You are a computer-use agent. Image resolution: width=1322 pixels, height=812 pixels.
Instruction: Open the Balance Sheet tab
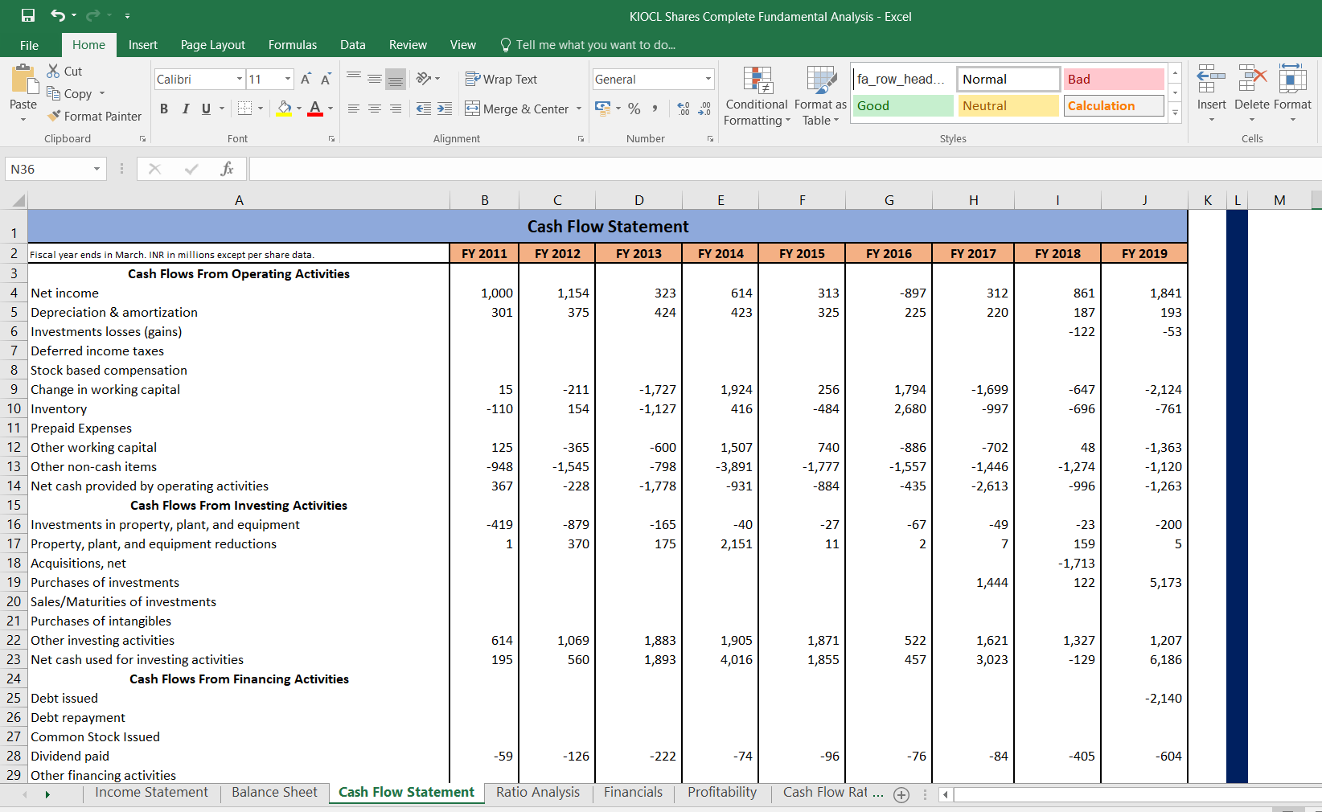coord(274,793)
